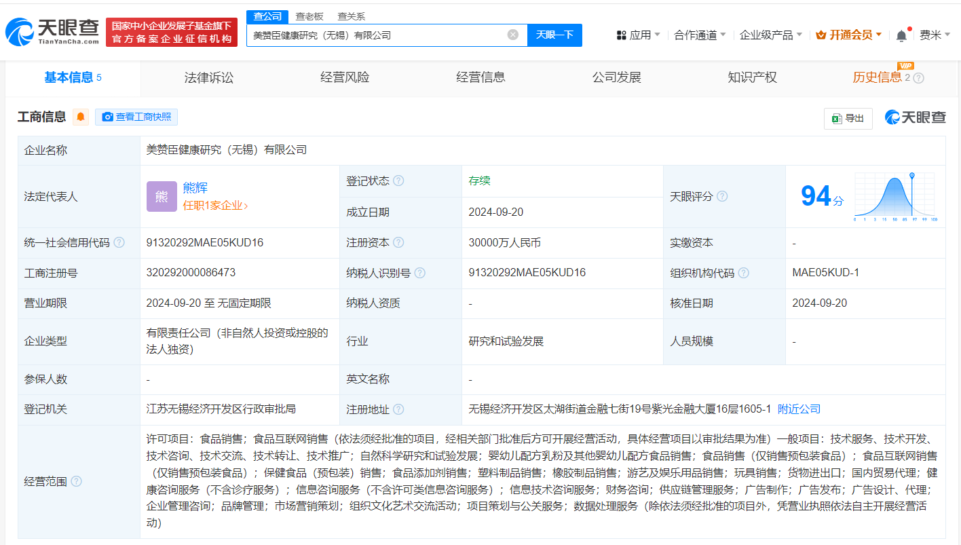Click the help icon beside 经营范围

tap(77, 481)
